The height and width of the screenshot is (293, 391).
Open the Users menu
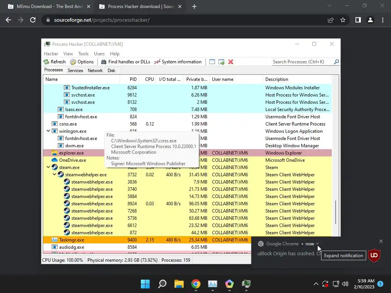(x=99, y=53)
